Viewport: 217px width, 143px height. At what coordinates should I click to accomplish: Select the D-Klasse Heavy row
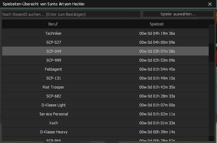(x=105, y=132)
